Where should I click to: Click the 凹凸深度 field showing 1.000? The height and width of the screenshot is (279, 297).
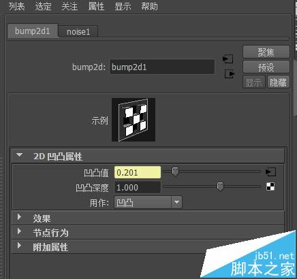(138, 187)
